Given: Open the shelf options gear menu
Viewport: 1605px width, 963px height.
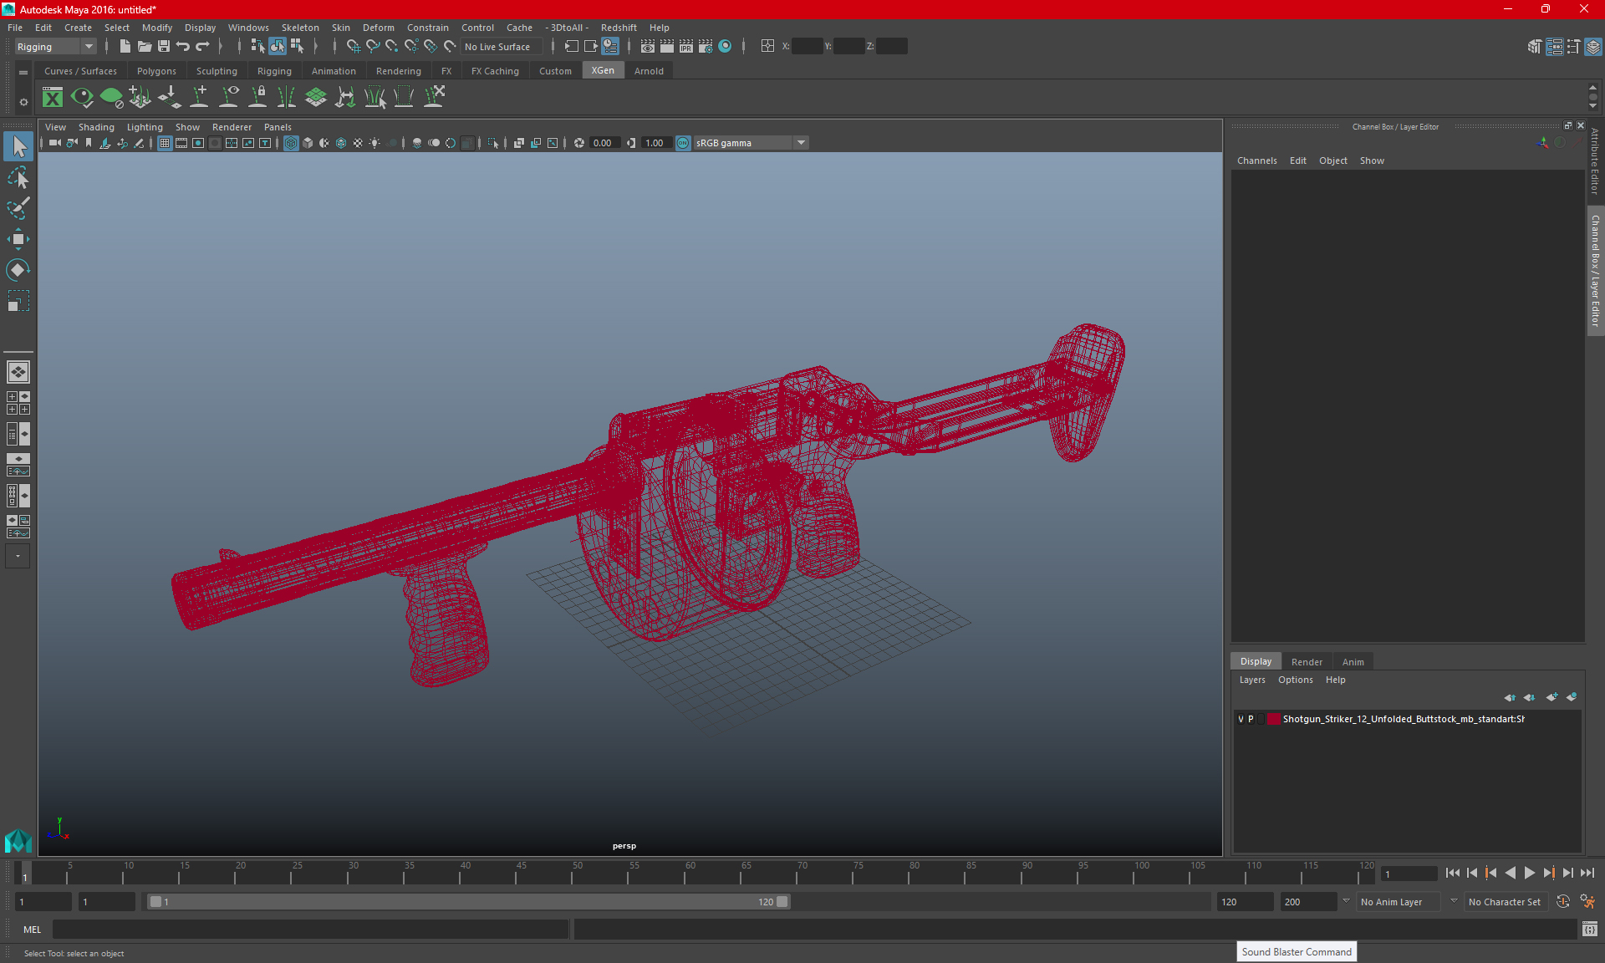Looking at the screenshot, I should (x=23, y=102).
